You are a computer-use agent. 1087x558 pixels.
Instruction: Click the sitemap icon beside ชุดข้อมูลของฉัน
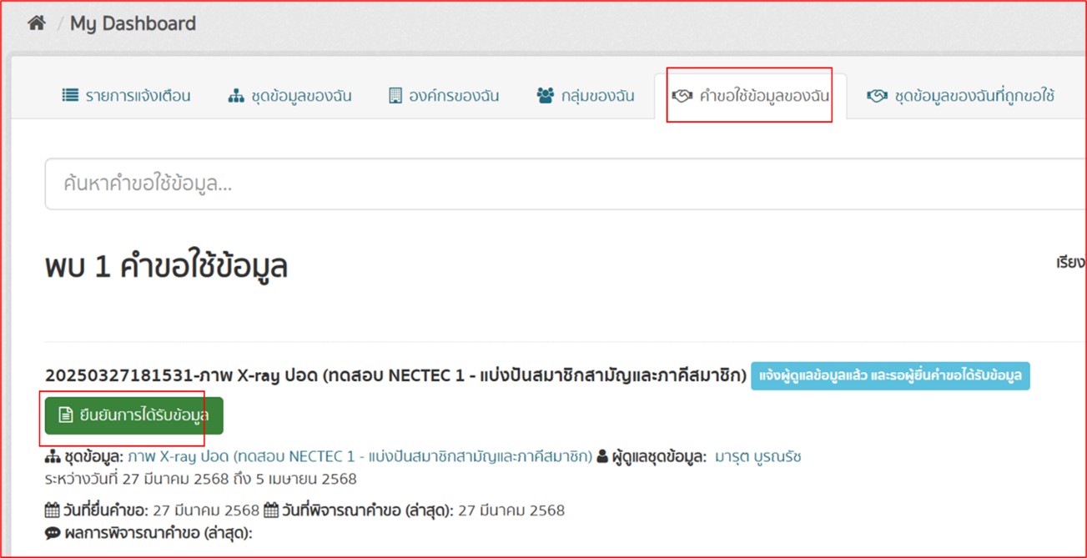[x=235, y=95]
